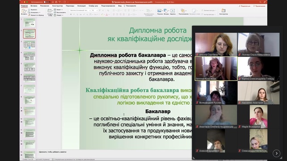
Task: Click the Поделиться (Share) button
Action: 245,6
